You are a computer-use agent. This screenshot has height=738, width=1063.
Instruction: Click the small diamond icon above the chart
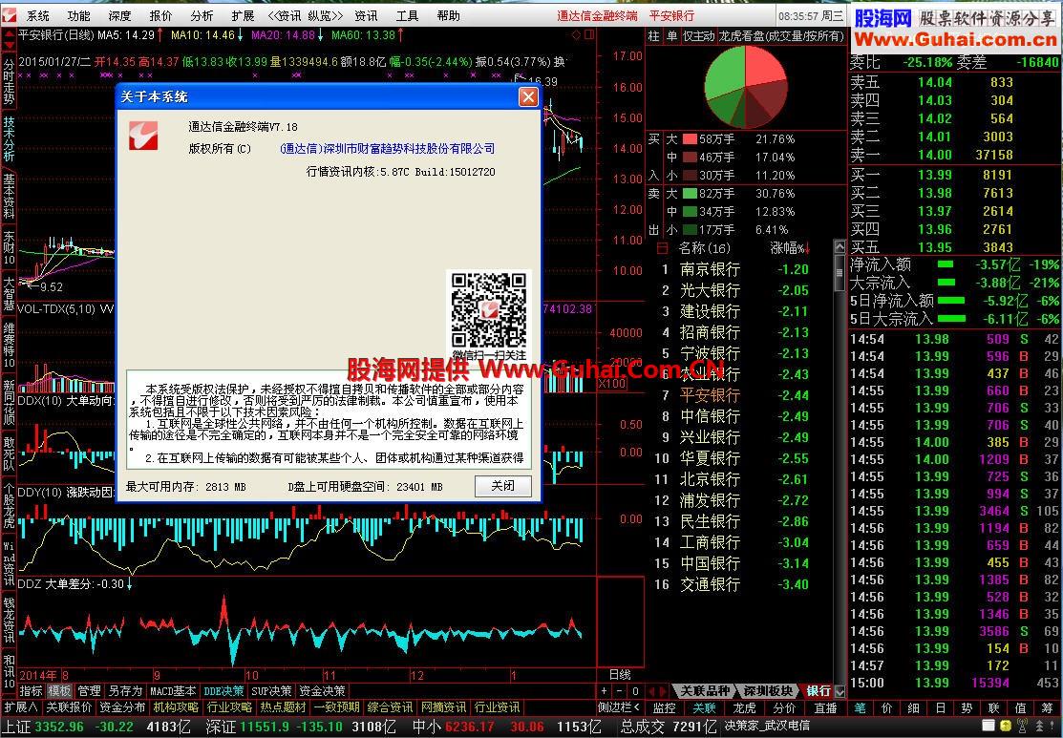pos(574,33)
